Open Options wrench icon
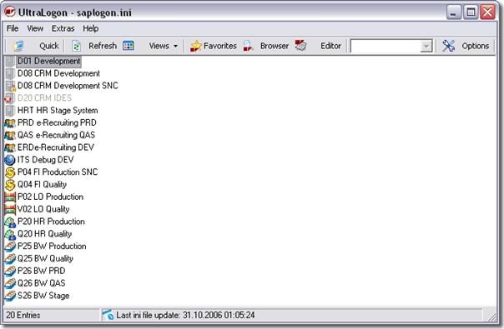The image size is (504, 329). pyautogui.click(x=448, y=46)
